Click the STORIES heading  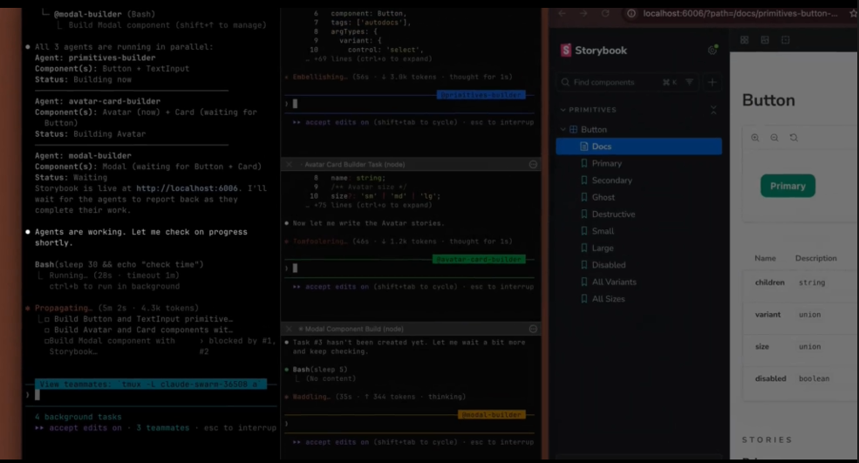click(767, 440)
